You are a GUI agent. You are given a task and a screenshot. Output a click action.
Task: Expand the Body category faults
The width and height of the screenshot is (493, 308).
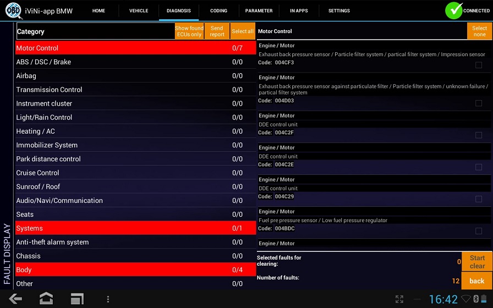[x=135, y=270]
